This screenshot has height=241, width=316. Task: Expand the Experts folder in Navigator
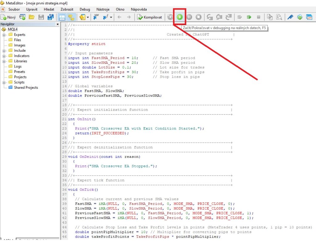tap(4, 35)
